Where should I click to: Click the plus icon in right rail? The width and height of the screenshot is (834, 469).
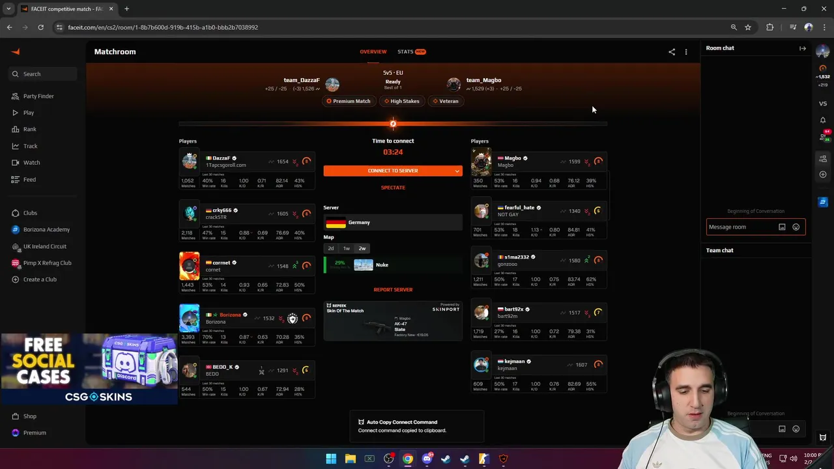coord(823,175)
